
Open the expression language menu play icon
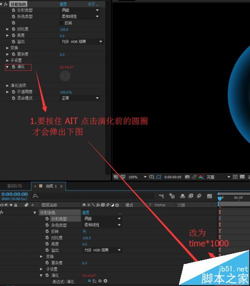click(105, 281)
